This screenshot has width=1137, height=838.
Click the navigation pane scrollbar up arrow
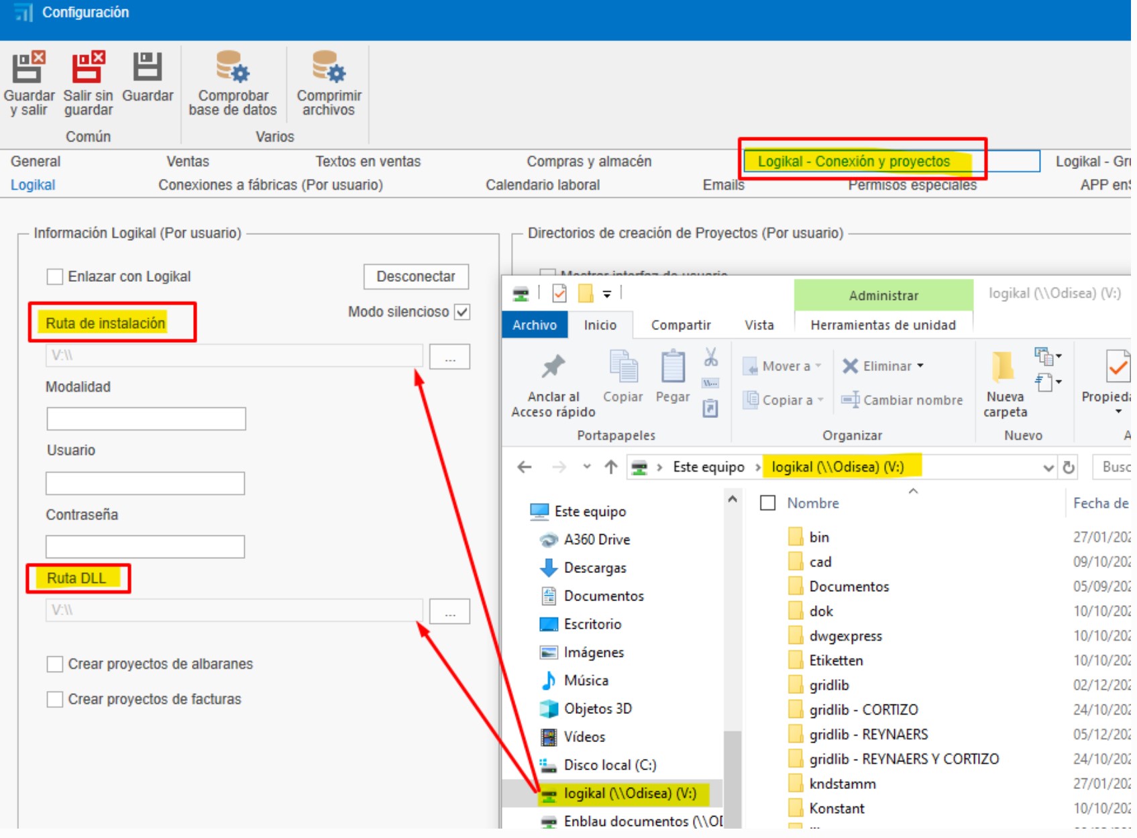pos(733,500)
